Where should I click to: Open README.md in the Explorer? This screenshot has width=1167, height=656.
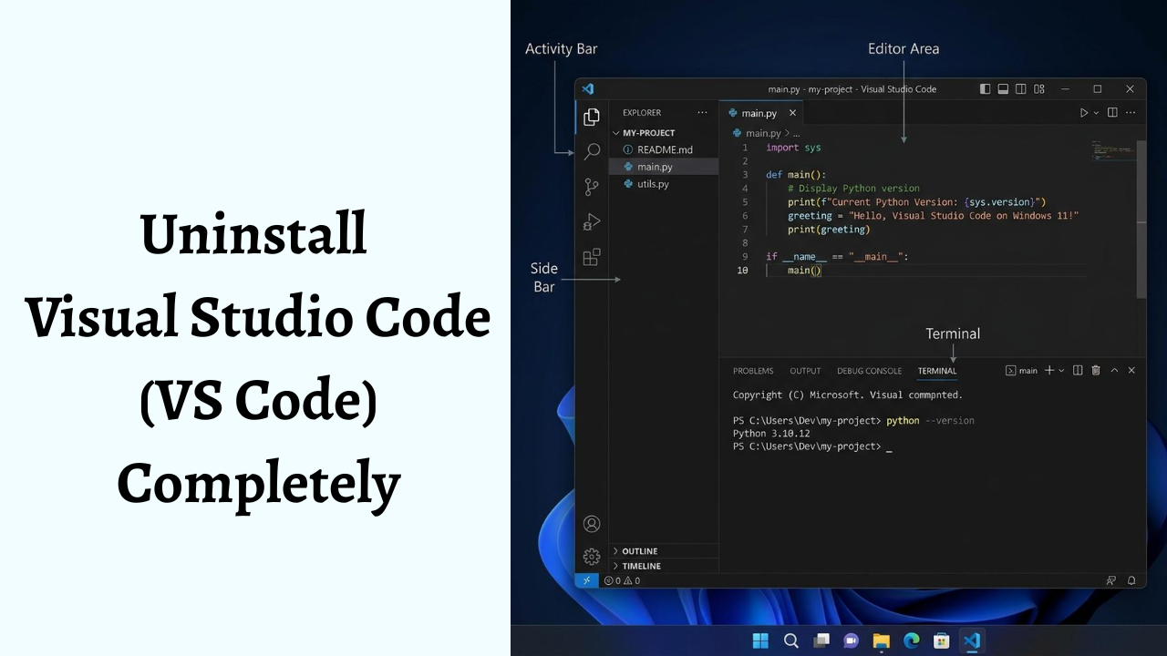coord(664,149)
